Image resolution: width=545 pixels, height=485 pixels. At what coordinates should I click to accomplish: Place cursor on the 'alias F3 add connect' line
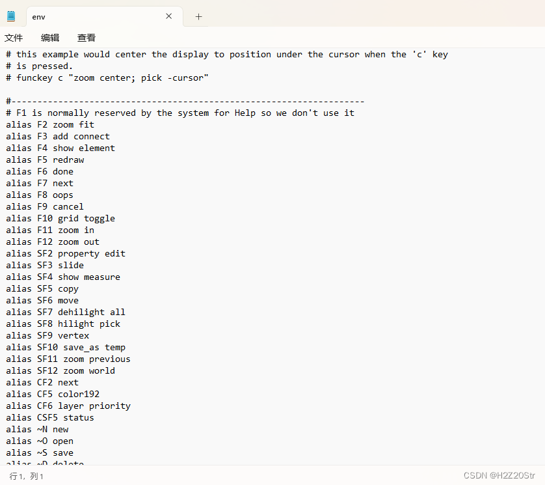coord(58,136)
